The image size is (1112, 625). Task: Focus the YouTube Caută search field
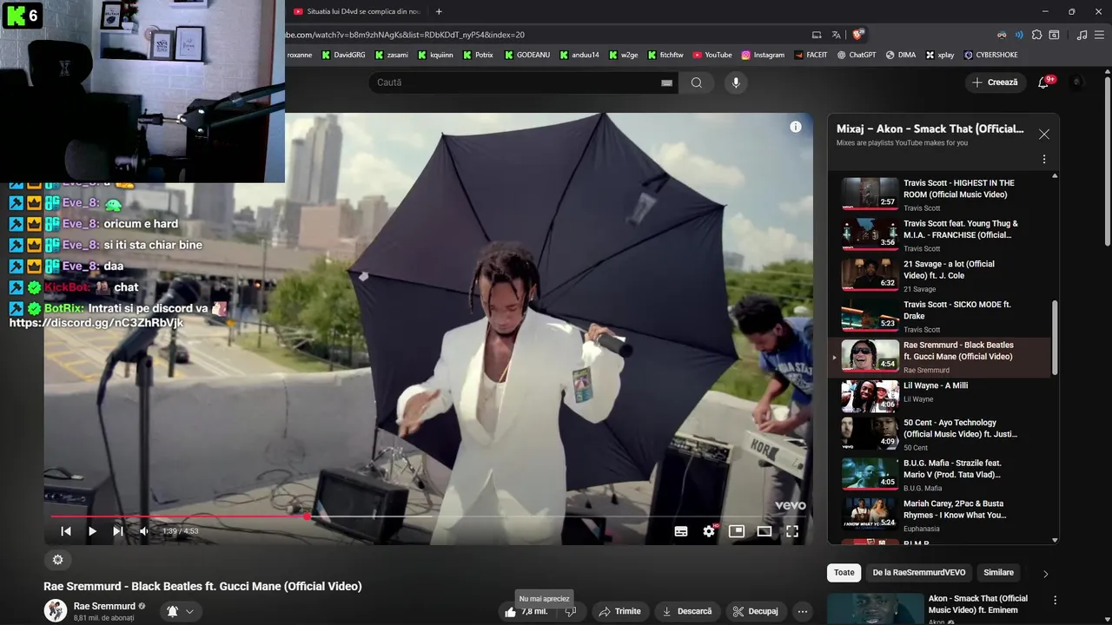[x=513, y=82]
